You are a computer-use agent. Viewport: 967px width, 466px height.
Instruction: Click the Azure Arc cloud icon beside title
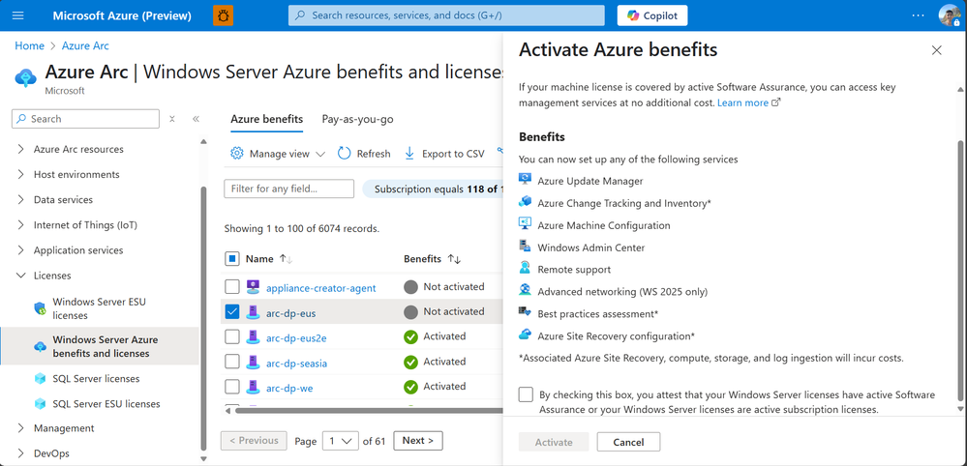click(x=26, y=78)
